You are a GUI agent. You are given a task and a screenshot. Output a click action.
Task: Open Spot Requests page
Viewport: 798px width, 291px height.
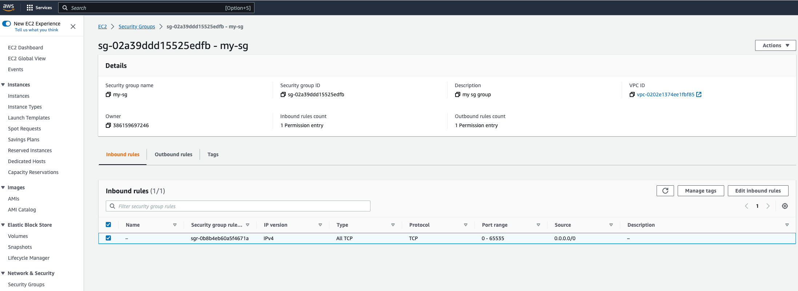coord(24,129)
